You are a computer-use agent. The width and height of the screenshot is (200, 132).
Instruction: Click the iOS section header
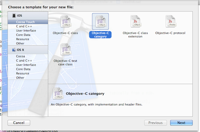[x=28, y=16]
